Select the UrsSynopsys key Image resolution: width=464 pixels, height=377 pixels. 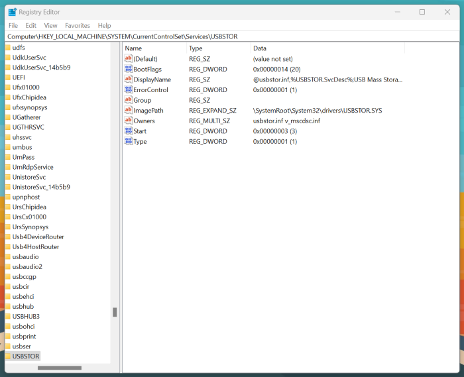[x=30, y=227]
